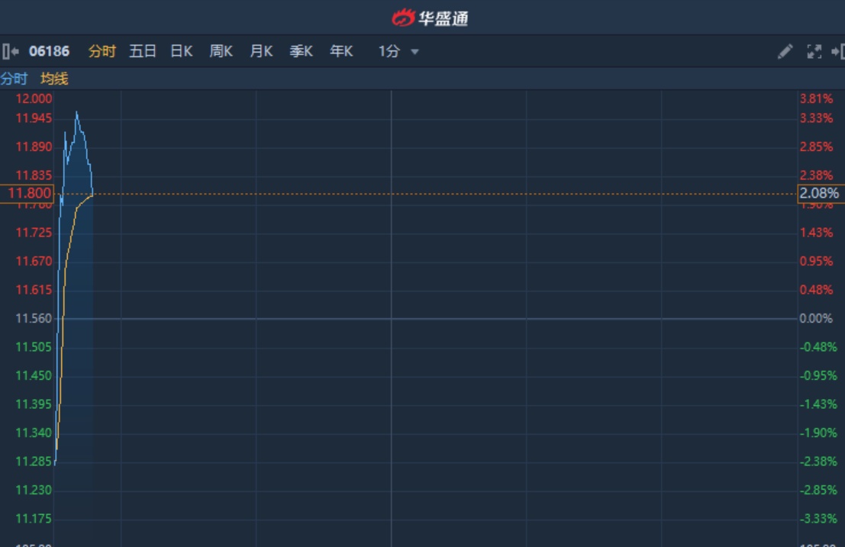Viewport: 845px width, 547px height.
Task: Click the highlighted 11.800 current price label
Action: (x=27, y=194)
